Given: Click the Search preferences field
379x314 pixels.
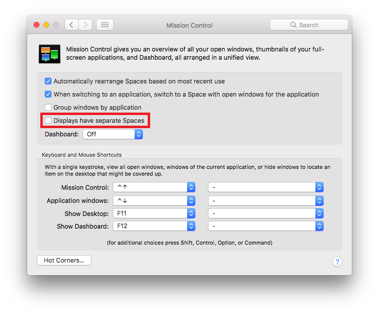Looking at the screenshot, I should tap(309, 25).
